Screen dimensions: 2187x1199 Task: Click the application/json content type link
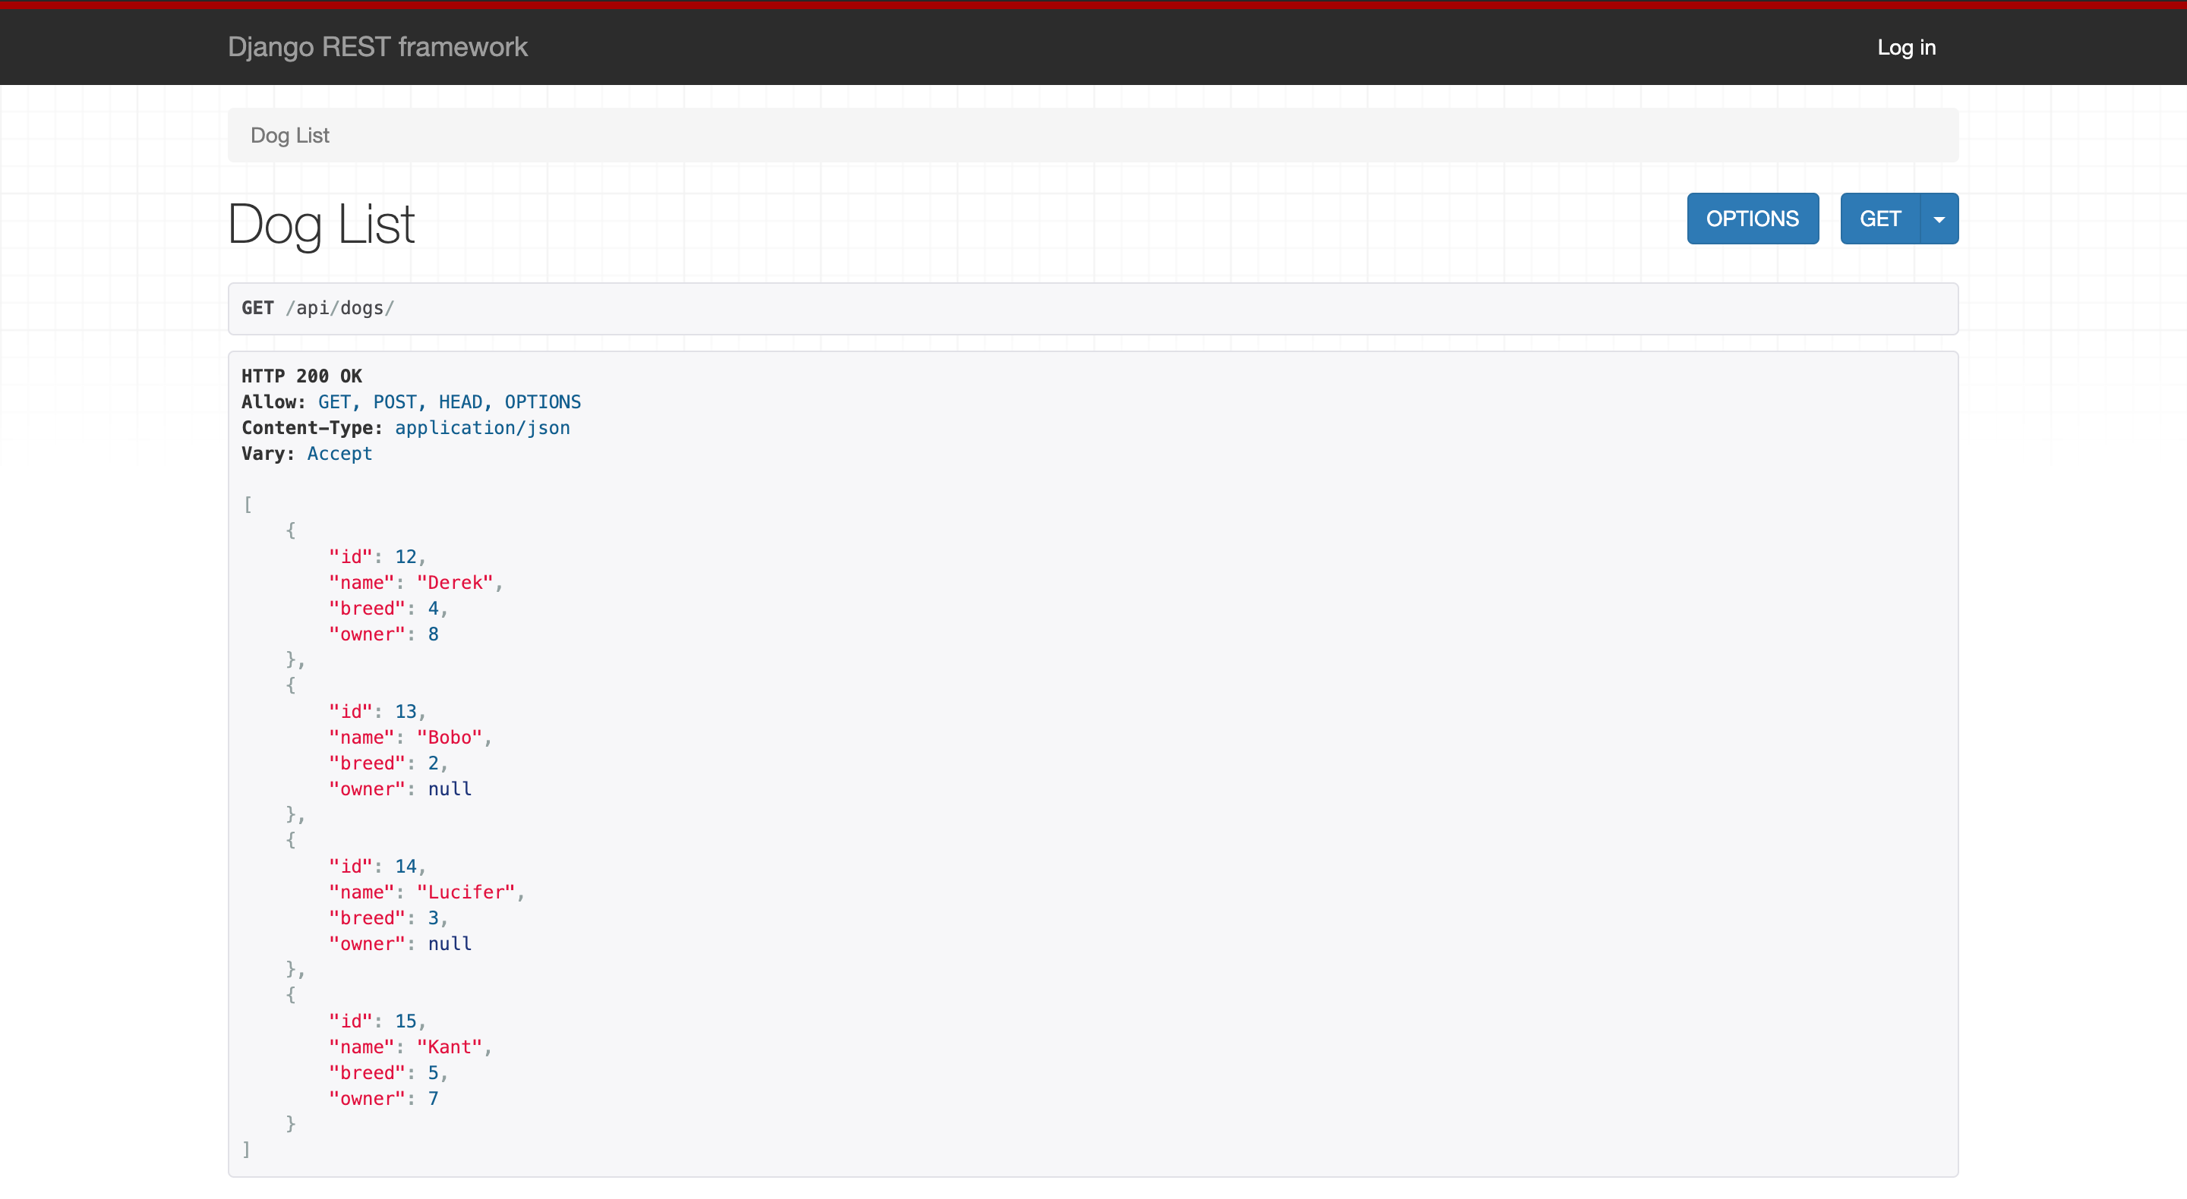(x=481, y=428)
